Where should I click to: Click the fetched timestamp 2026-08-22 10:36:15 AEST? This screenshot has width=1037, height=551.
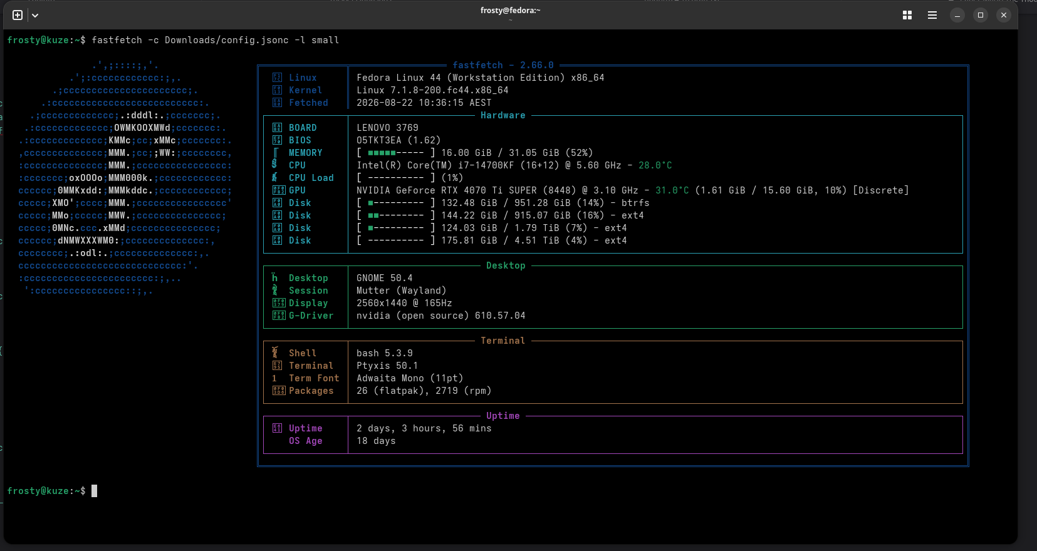click(424, 103)
